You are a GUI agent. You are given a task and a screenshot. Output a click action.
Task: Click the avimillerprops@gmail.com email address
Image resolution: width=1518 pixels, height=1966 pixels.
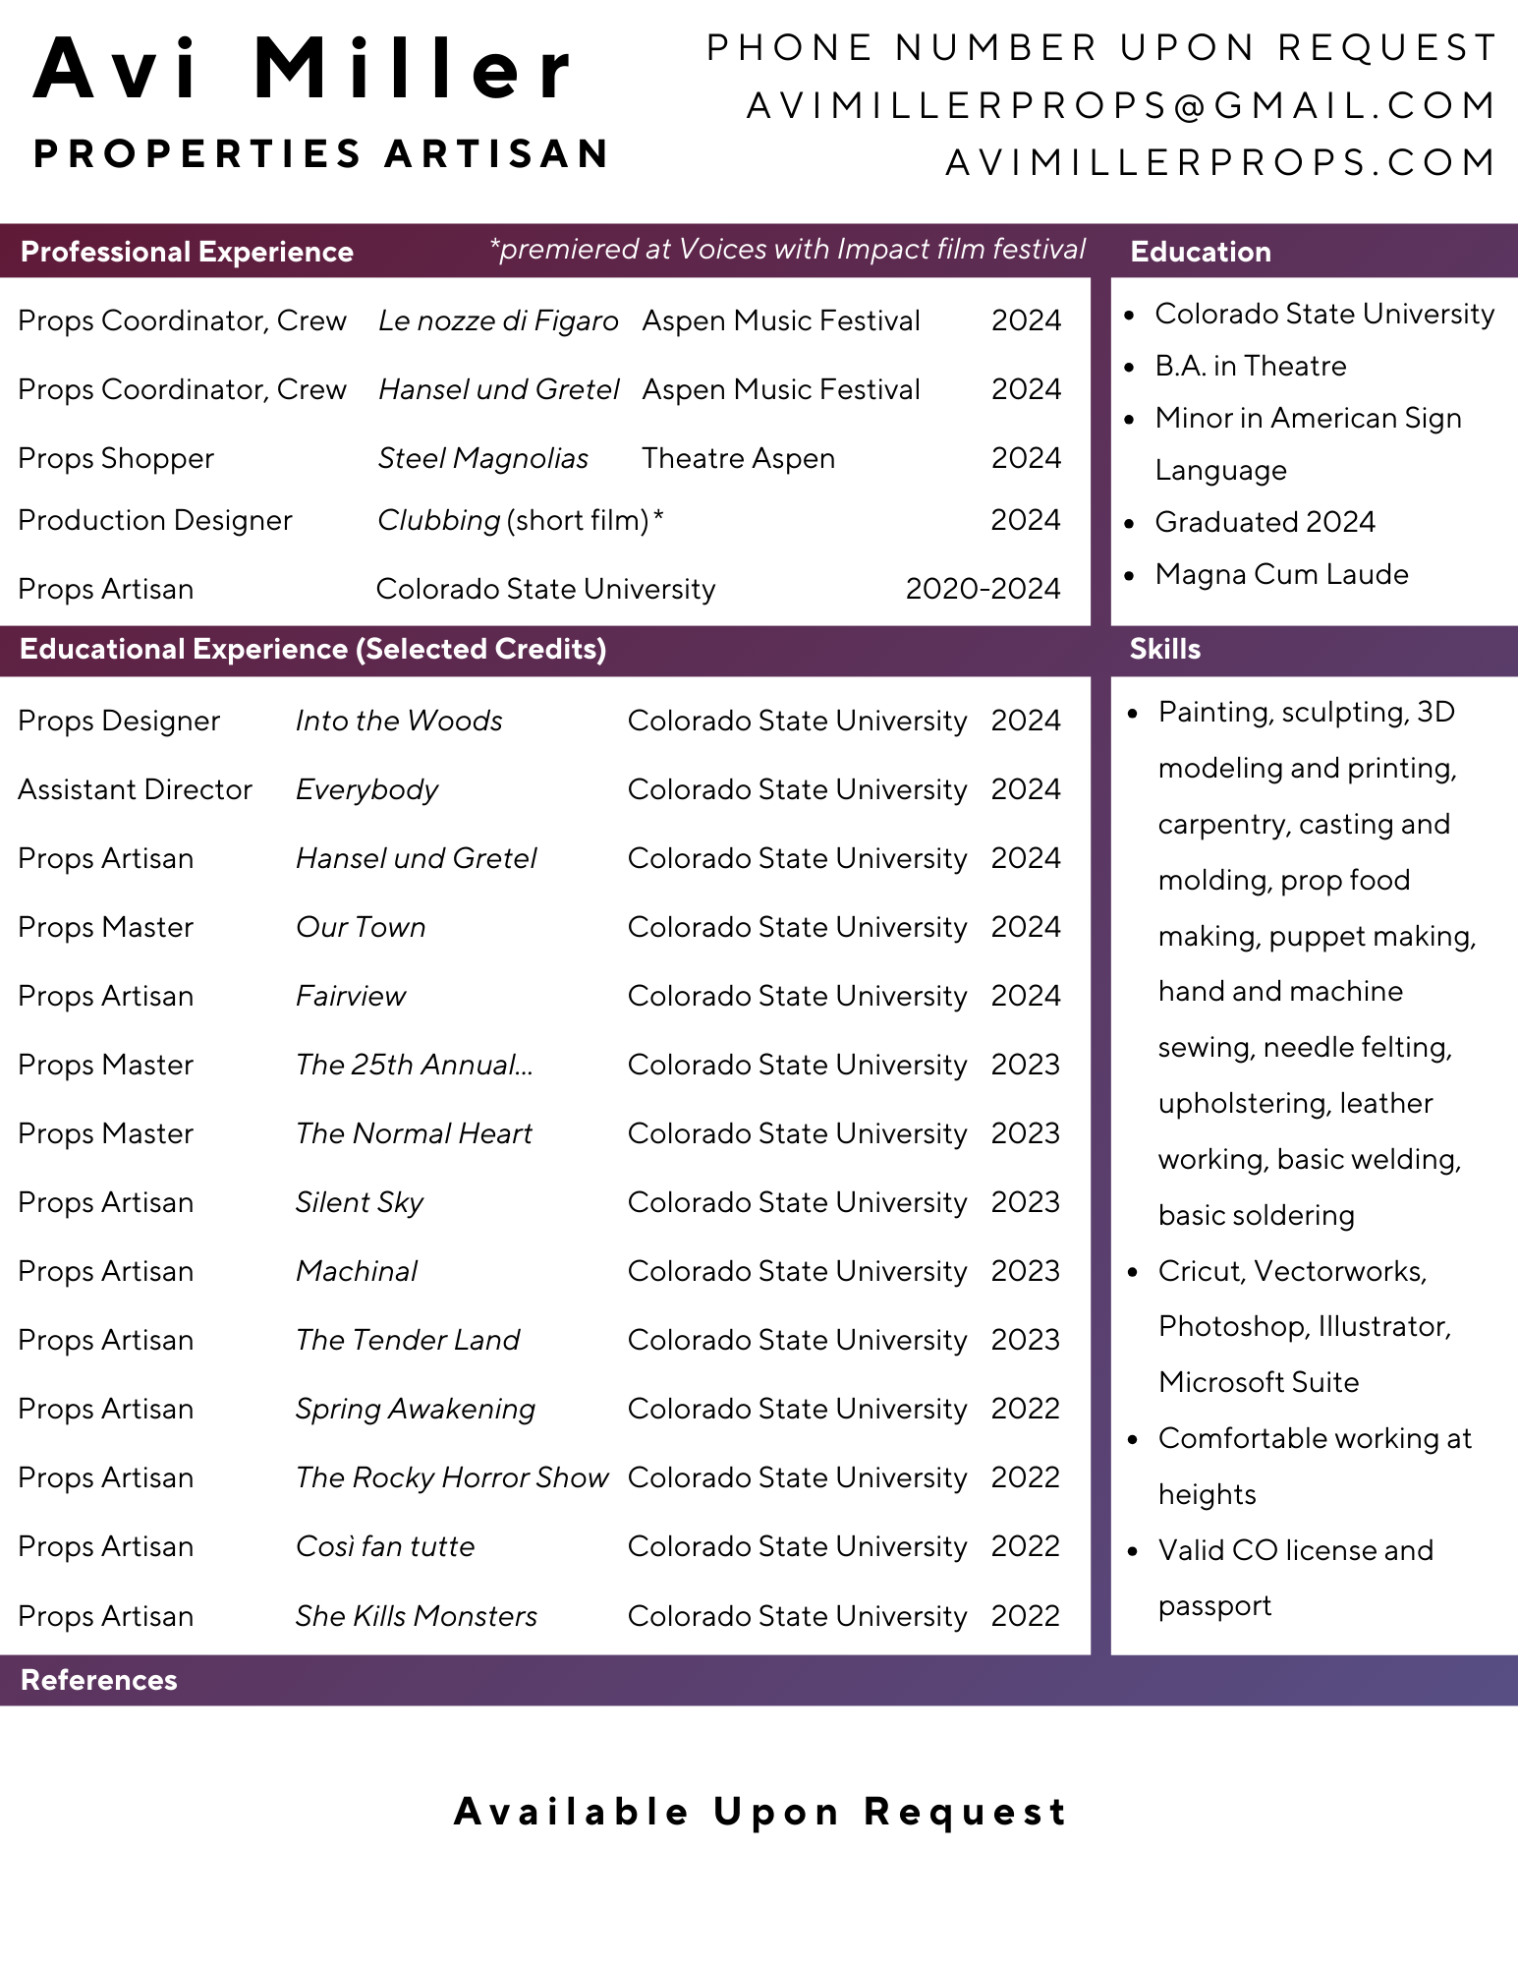point(1121,106)
